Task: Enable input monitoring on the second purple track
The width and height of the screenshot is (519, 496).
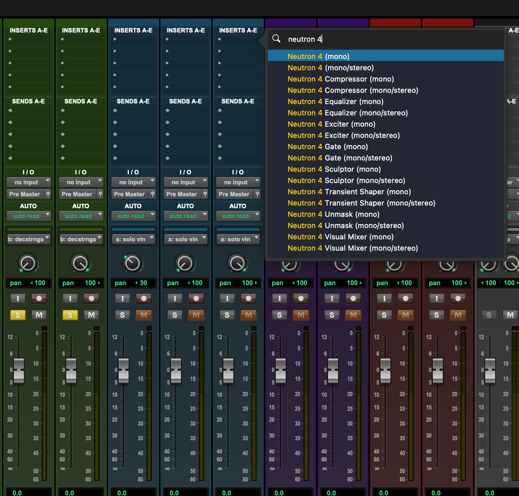Action: point(332,298)
